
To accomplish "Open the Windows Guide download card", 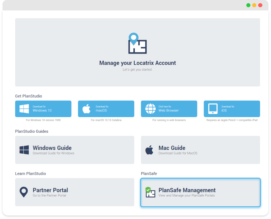I will tap(75, 150).
